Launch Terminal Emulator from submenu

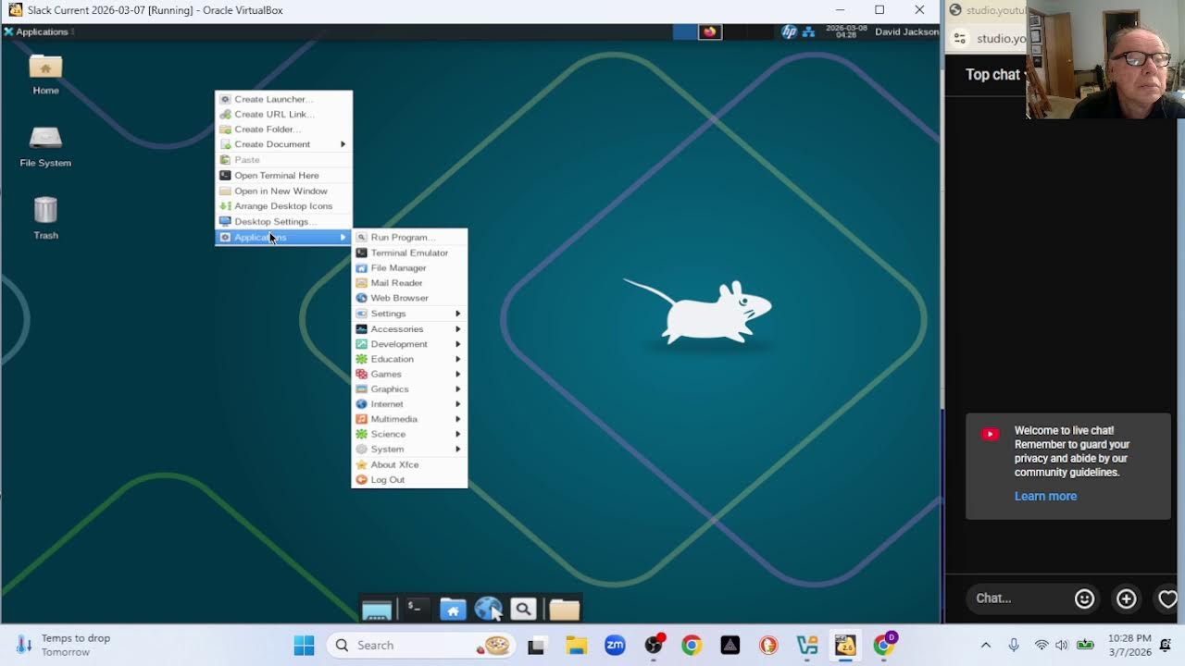pos(409,253)
